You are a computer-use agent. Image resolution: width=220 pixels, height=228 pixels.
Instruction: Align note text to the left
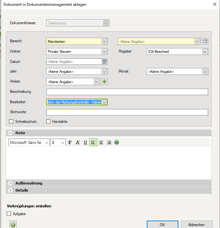[x=93, y=143]
